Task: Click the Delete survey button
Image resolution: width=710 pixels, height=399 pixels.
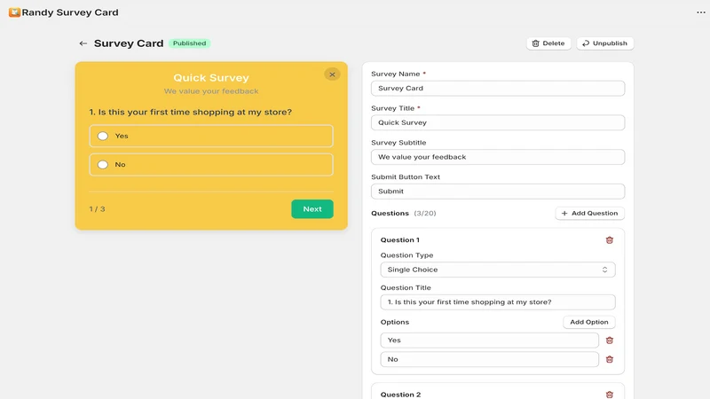Action: (548, 43)
